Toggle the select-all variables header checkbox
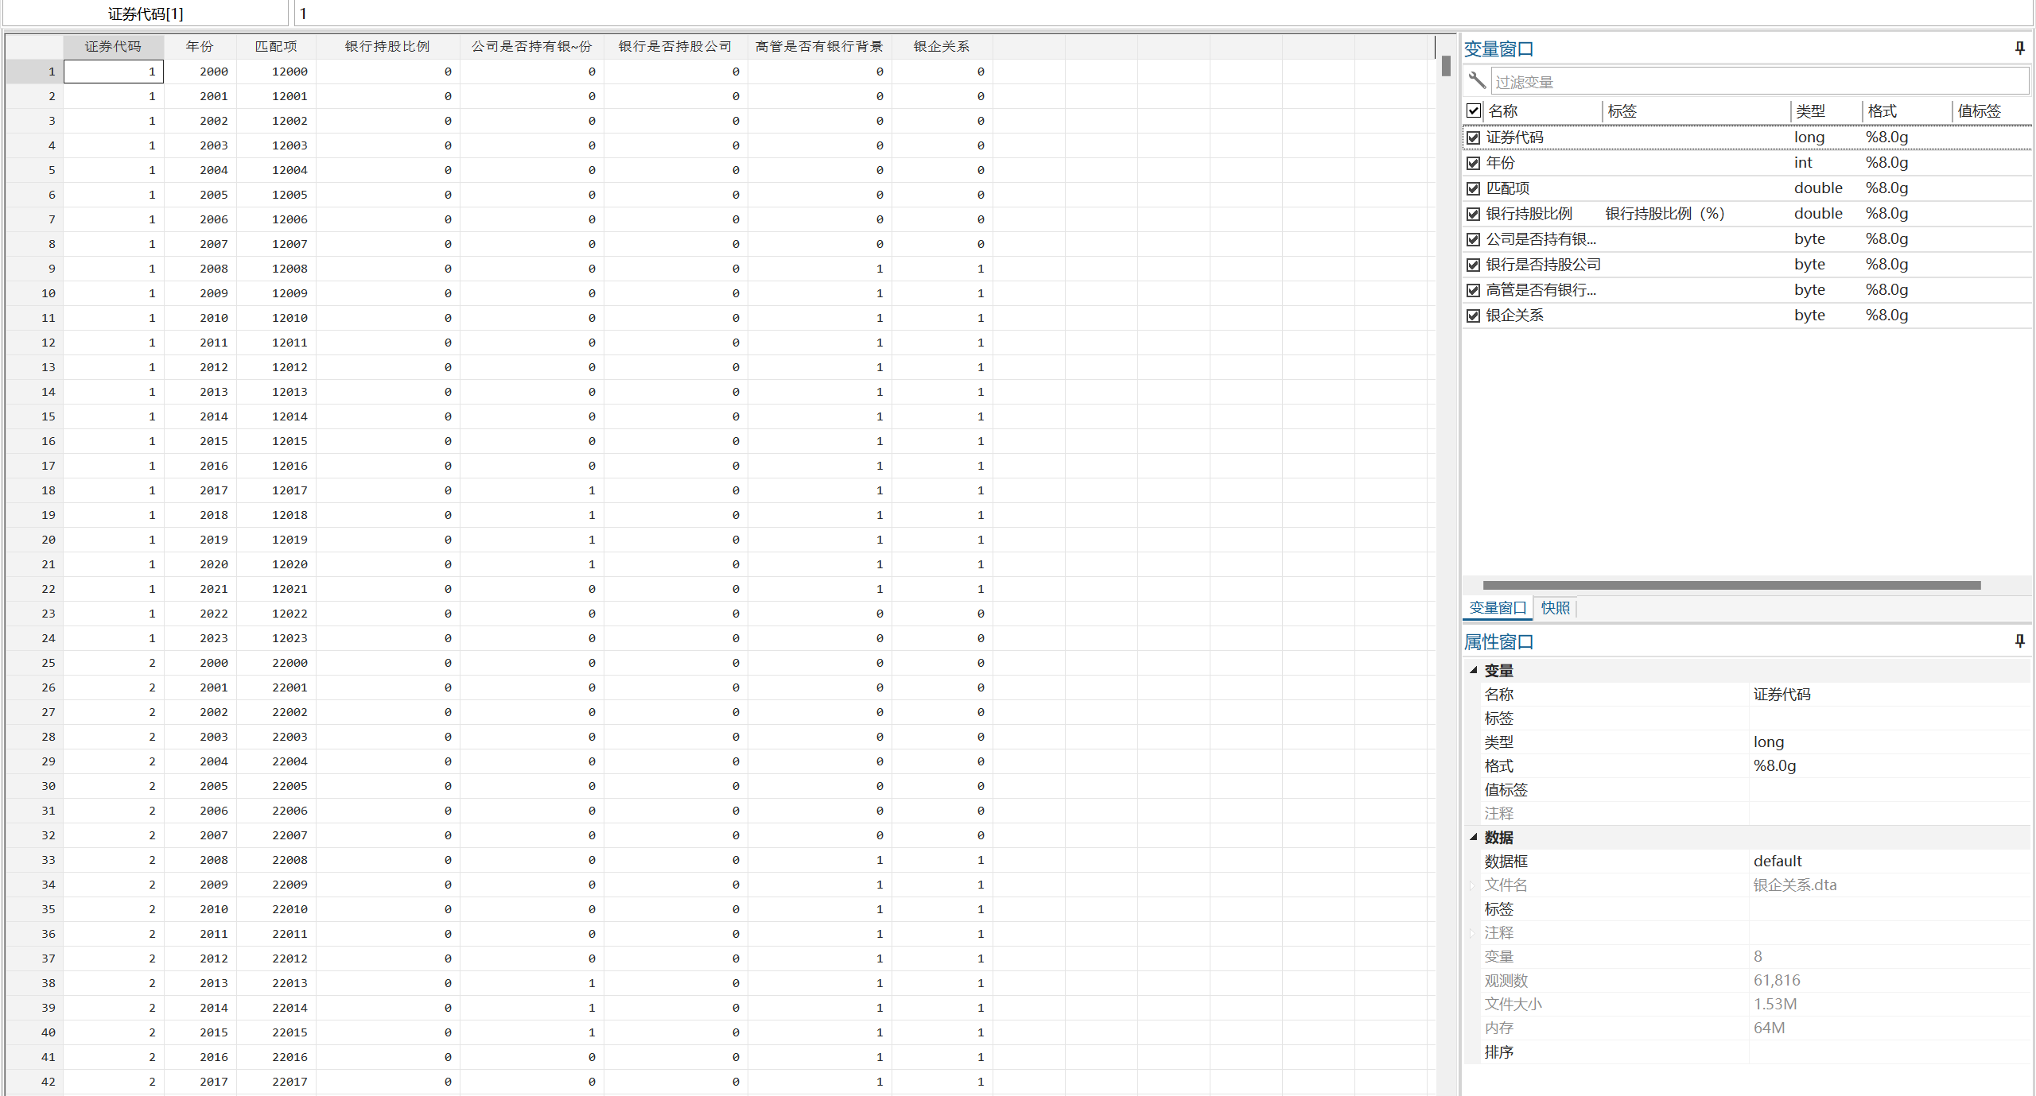 (1474, 110)
